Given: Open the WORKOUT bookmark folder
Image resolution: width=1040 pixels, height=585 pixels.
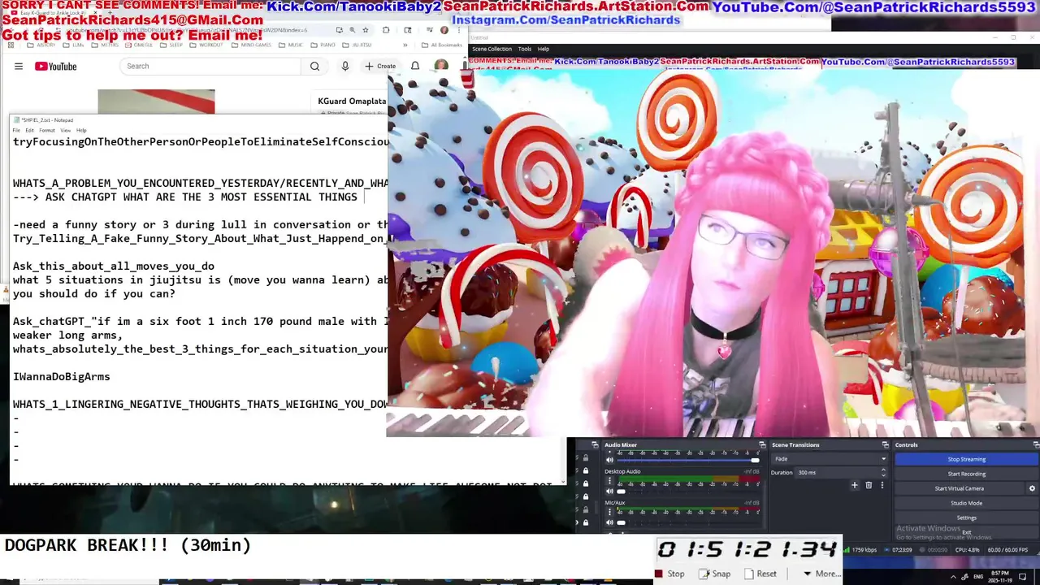Looking at the screenshot, I should pyautogui.click(x=206, y=45).
